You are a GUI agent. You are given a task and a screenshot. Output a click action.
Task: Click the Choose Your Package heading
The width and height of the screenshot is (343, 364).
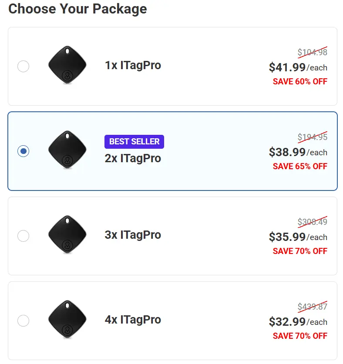pos(77,9)
